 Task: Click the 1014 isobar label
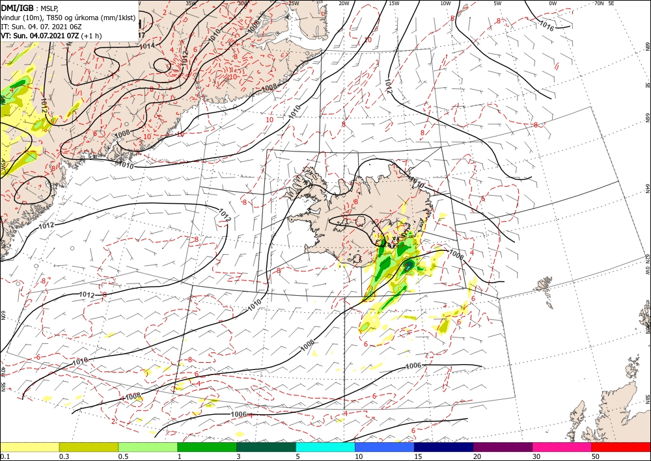[146, 46]
